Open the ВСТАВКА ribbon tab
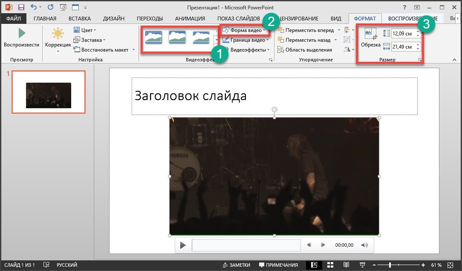 pos(79,18)
